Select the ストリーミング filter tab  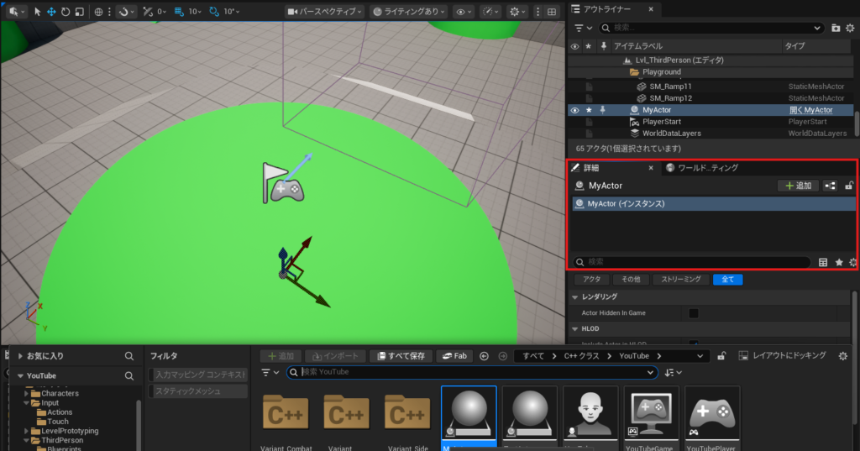pyautogui.click(x=682, y=280)
